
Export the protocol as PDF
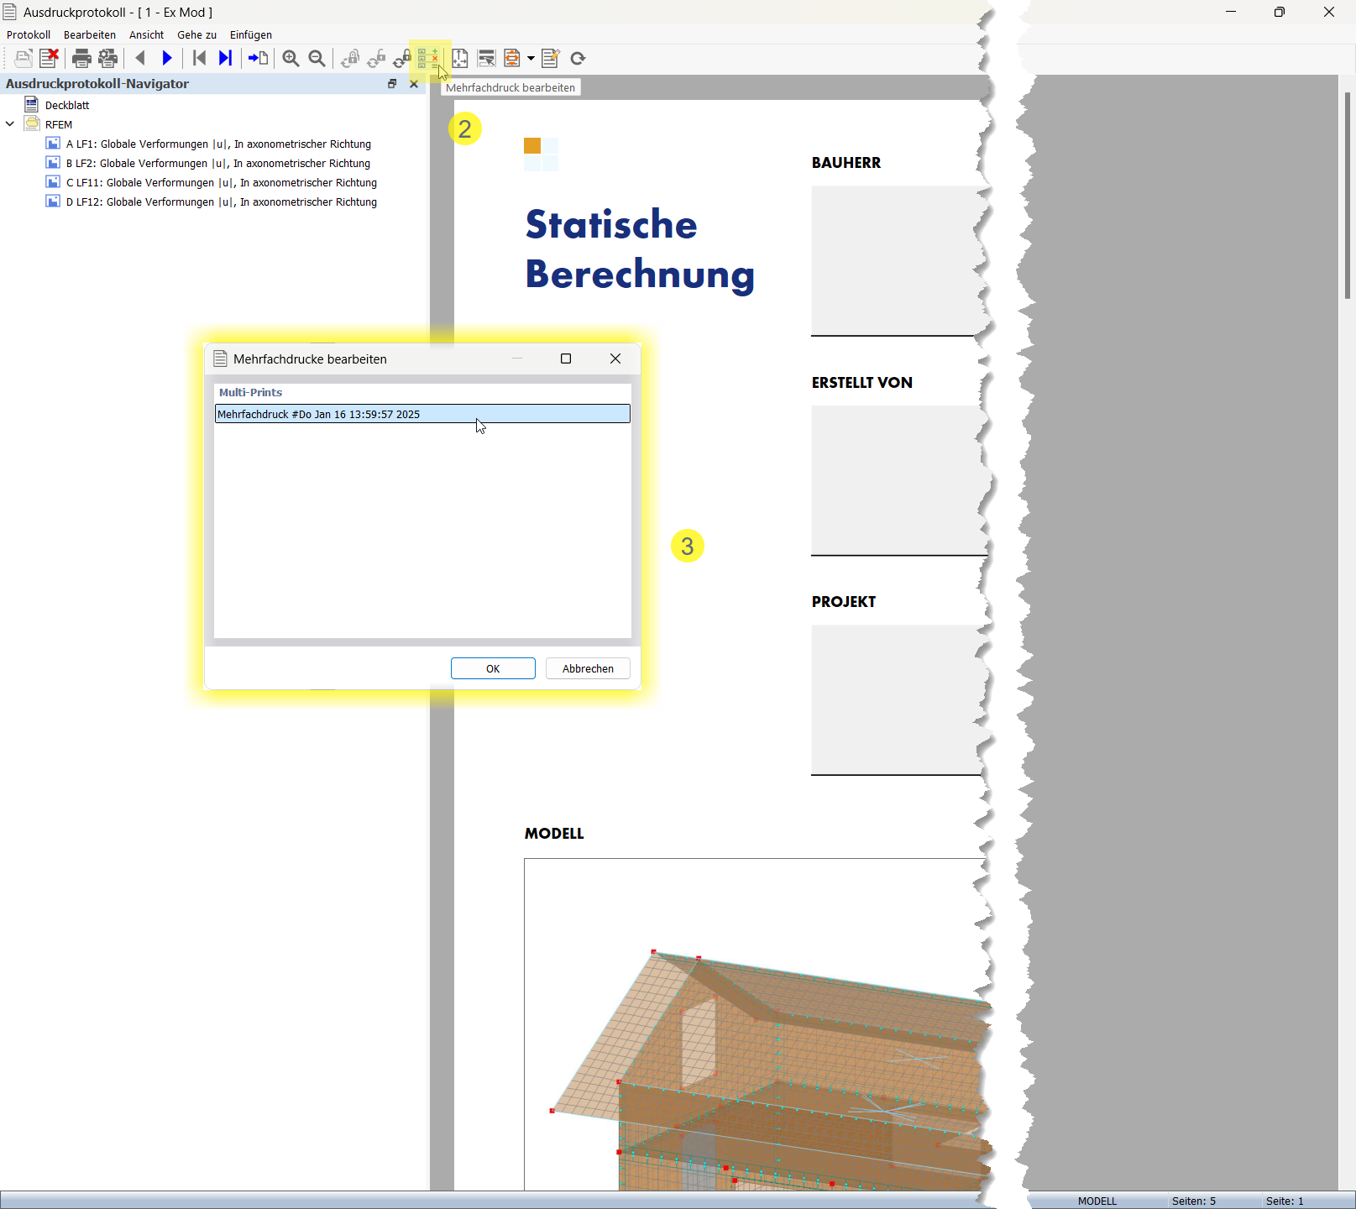click(510, 58)
